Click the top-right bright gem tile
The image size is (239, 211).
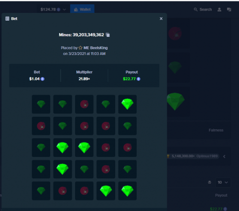[x=127, y=104]
